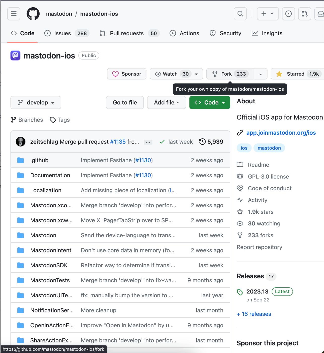Open the MastodonSDK folder
The height and width of the screenshot is (353, 324).
click(49, 265)
